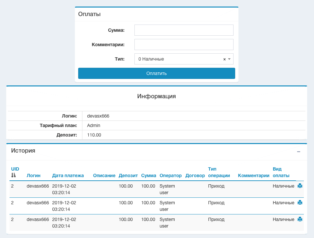Collapse the История panel with minus
Viewport: 314px width, 238px height.
click(298, 152)
